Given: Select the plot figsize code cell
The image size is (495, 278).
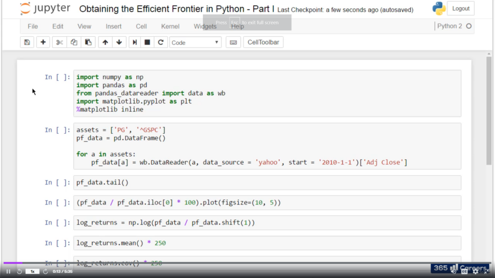Looking at the screenshot, I should click(267, 203).
